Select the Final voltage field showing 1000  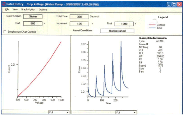tap(124, 24)
